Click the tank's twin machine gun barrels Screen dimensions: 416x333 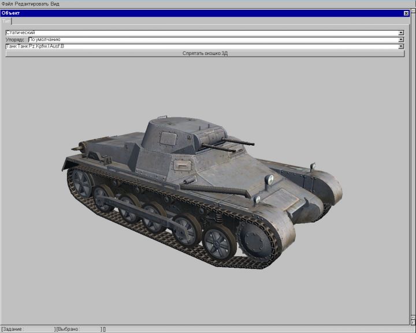point(231,143)
